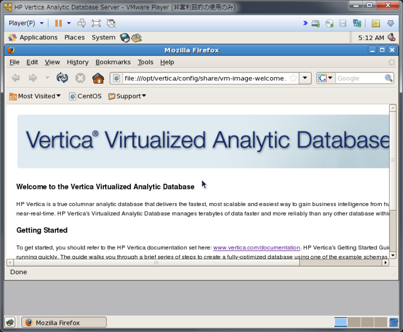Click the vertical scrollbar up arrow
This screenshot has height=332, width=403.
click(392, 108)
